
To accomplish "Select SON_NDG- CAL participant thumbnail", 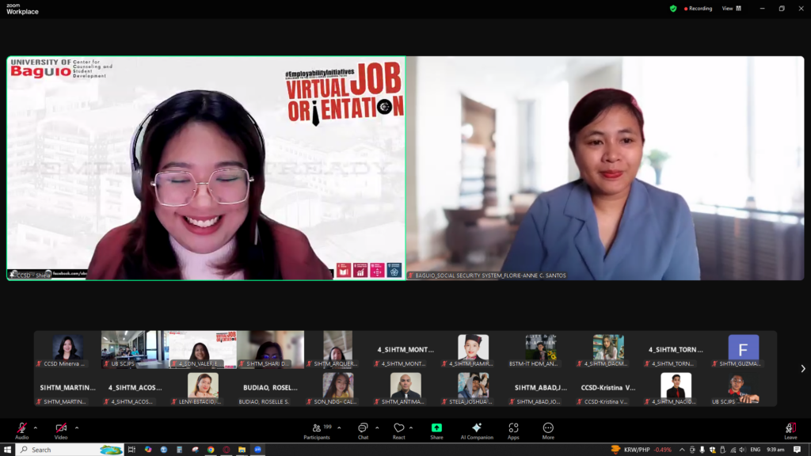I will click(x=337, y=388).
